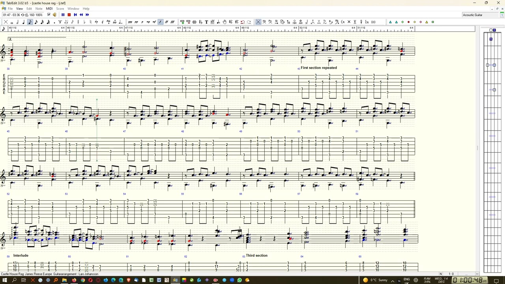
Task: Open the File menu
Action: point(10,9)
